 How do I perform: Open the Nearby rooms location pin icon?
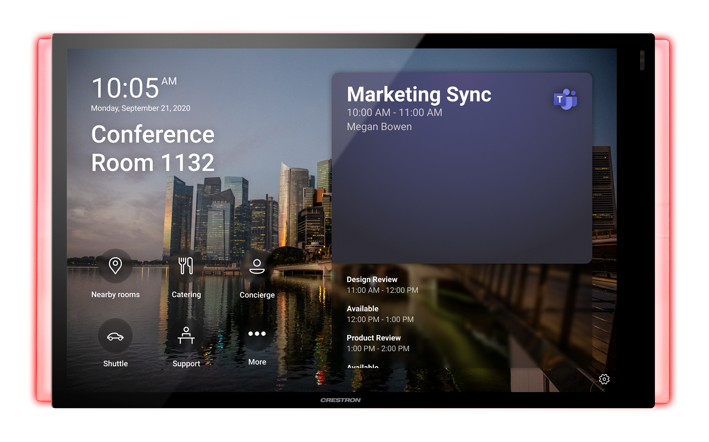coord(115,266)
